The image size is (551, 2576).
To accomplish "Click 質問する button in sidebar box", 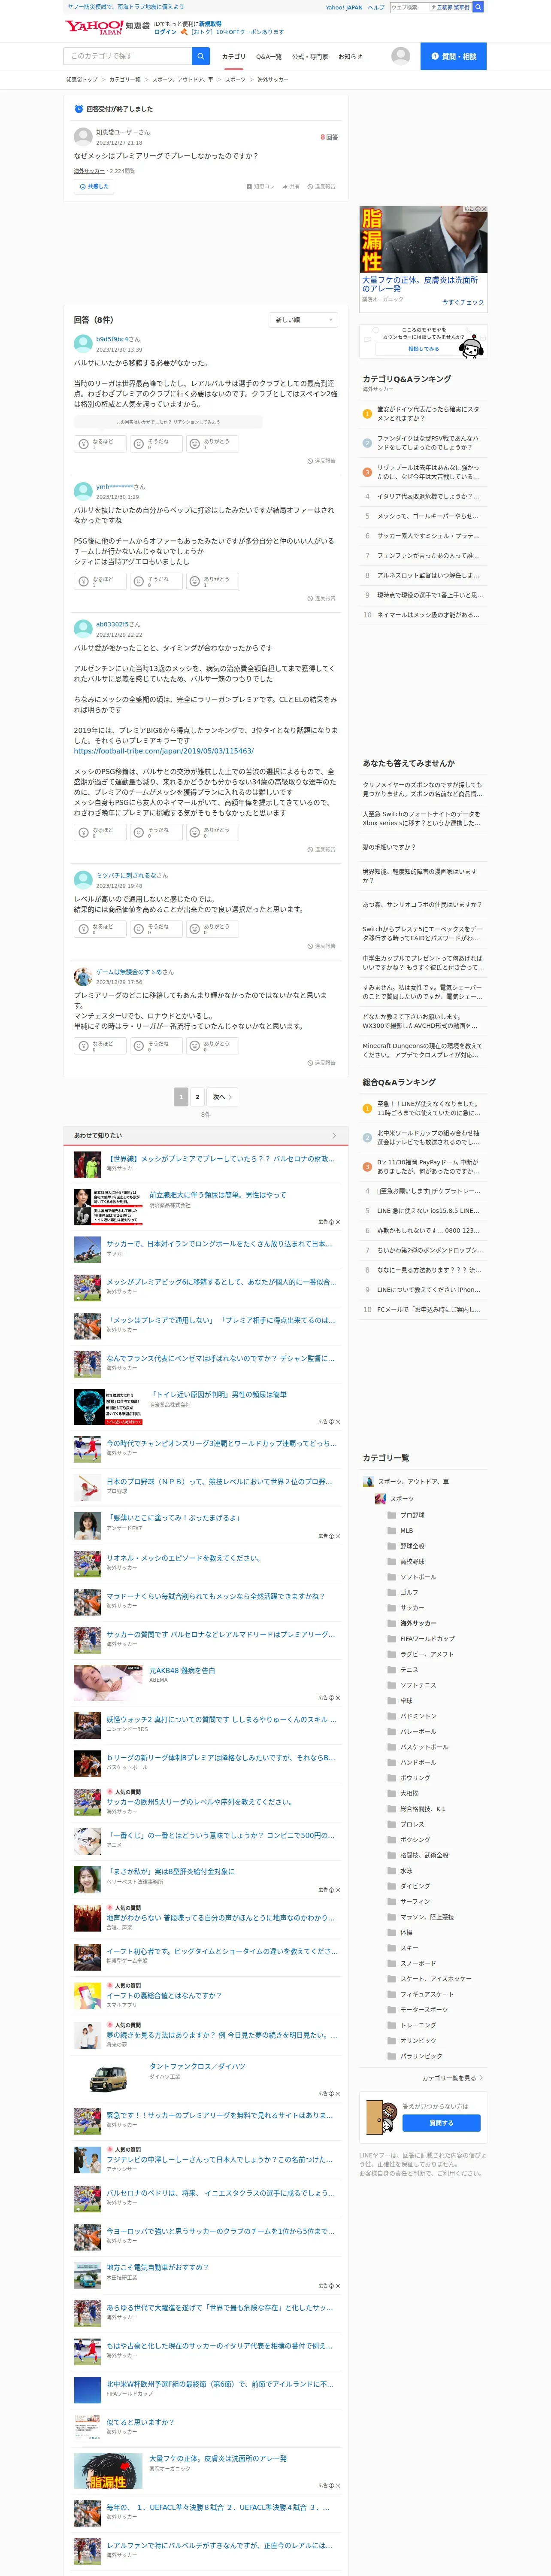I will pyautogui.click(x=441, y=2123).
